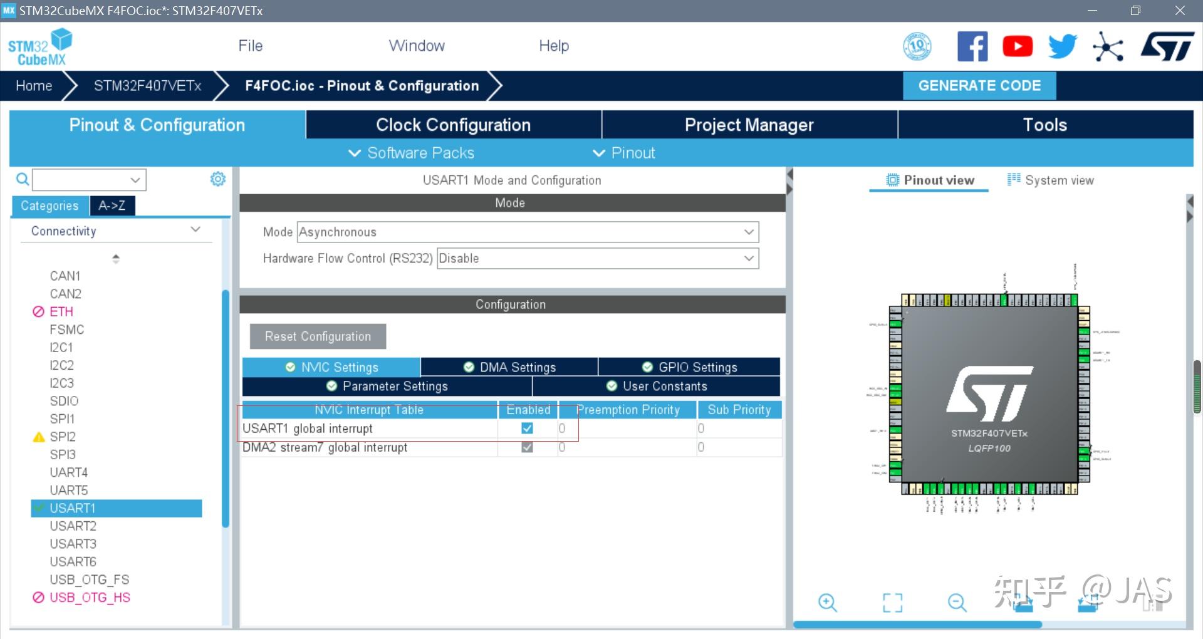Viewport: 1203px width, 639px height.
Task: Click the USART1 green check icon
Action: (39, 508)
